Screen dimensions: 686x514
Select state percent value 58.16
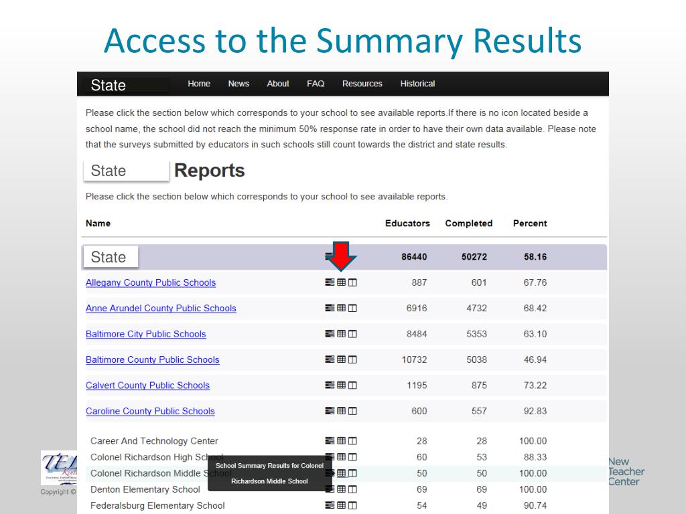click(x=535, y=257)
